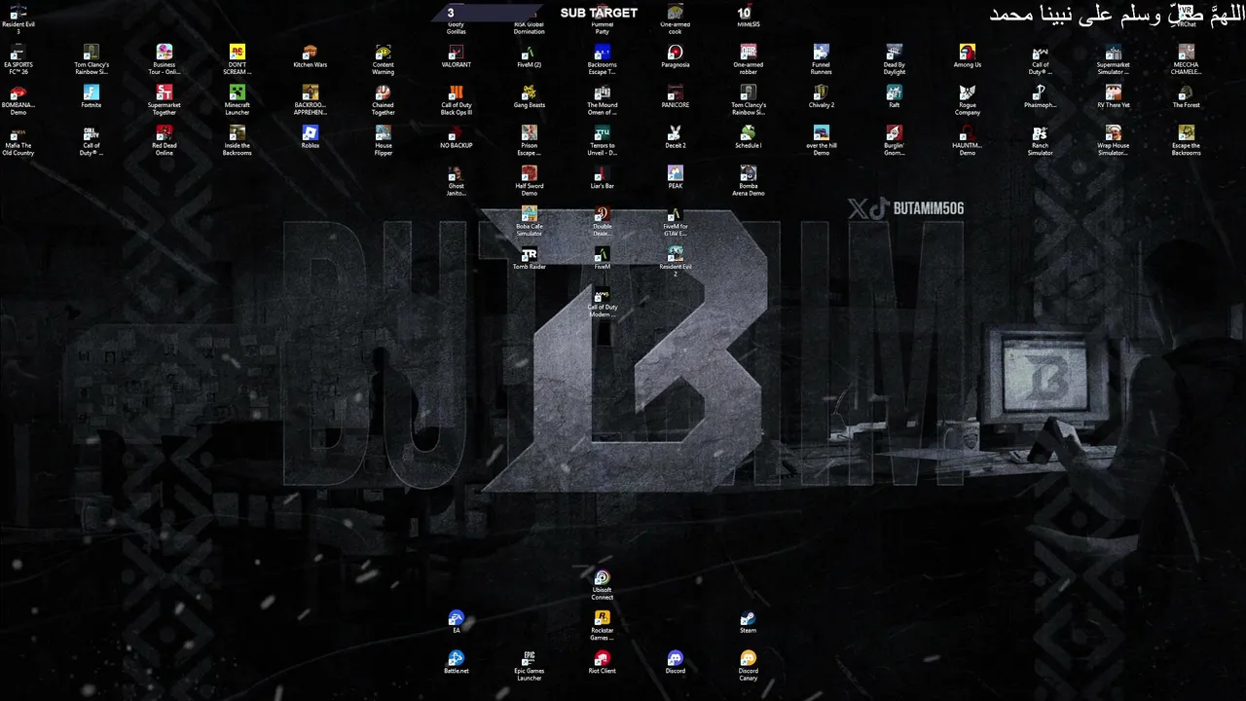Select the Content Warning icon
This screenshot has width=1246, height=701.
[x=384, y=59]
